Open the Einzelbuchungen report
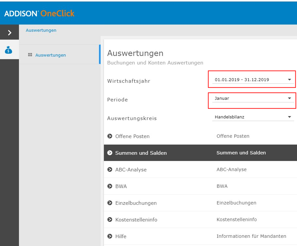Viewport: 297px width, 246px height. (x=136, y=203)
